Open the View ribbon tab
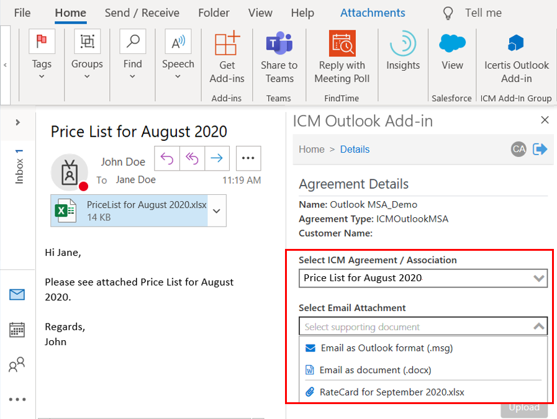Screen dimensions: 557x419 click(x=260, y=13)
